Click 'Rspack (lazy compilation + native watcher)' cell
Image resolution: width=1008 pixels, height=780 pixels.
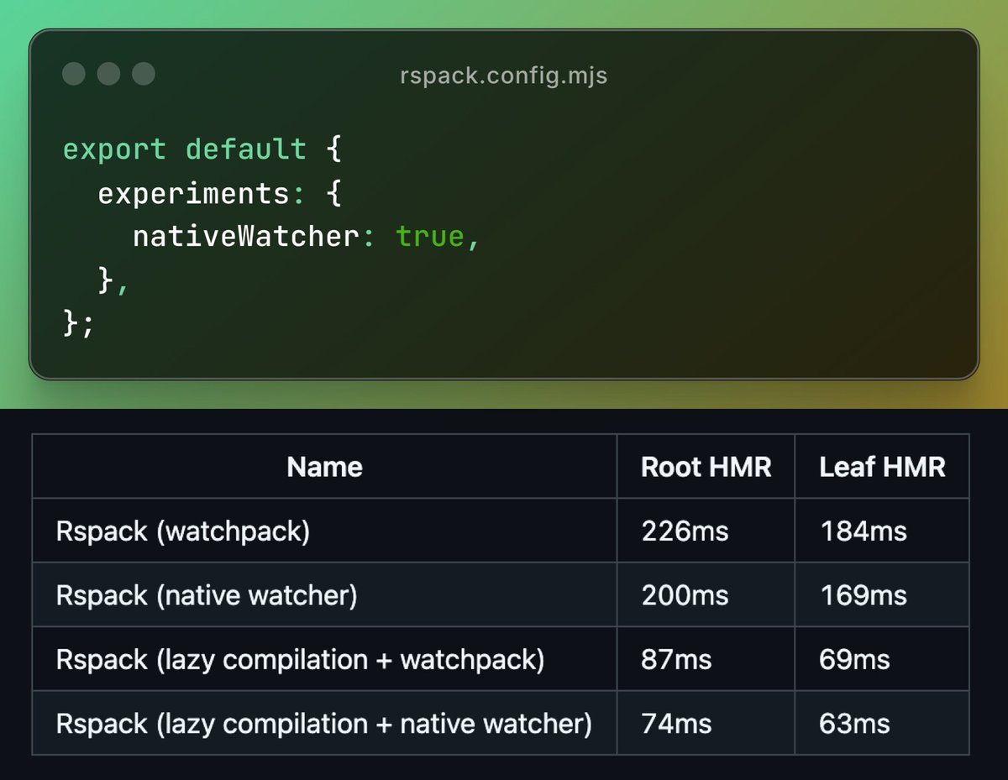coord(323,724)
